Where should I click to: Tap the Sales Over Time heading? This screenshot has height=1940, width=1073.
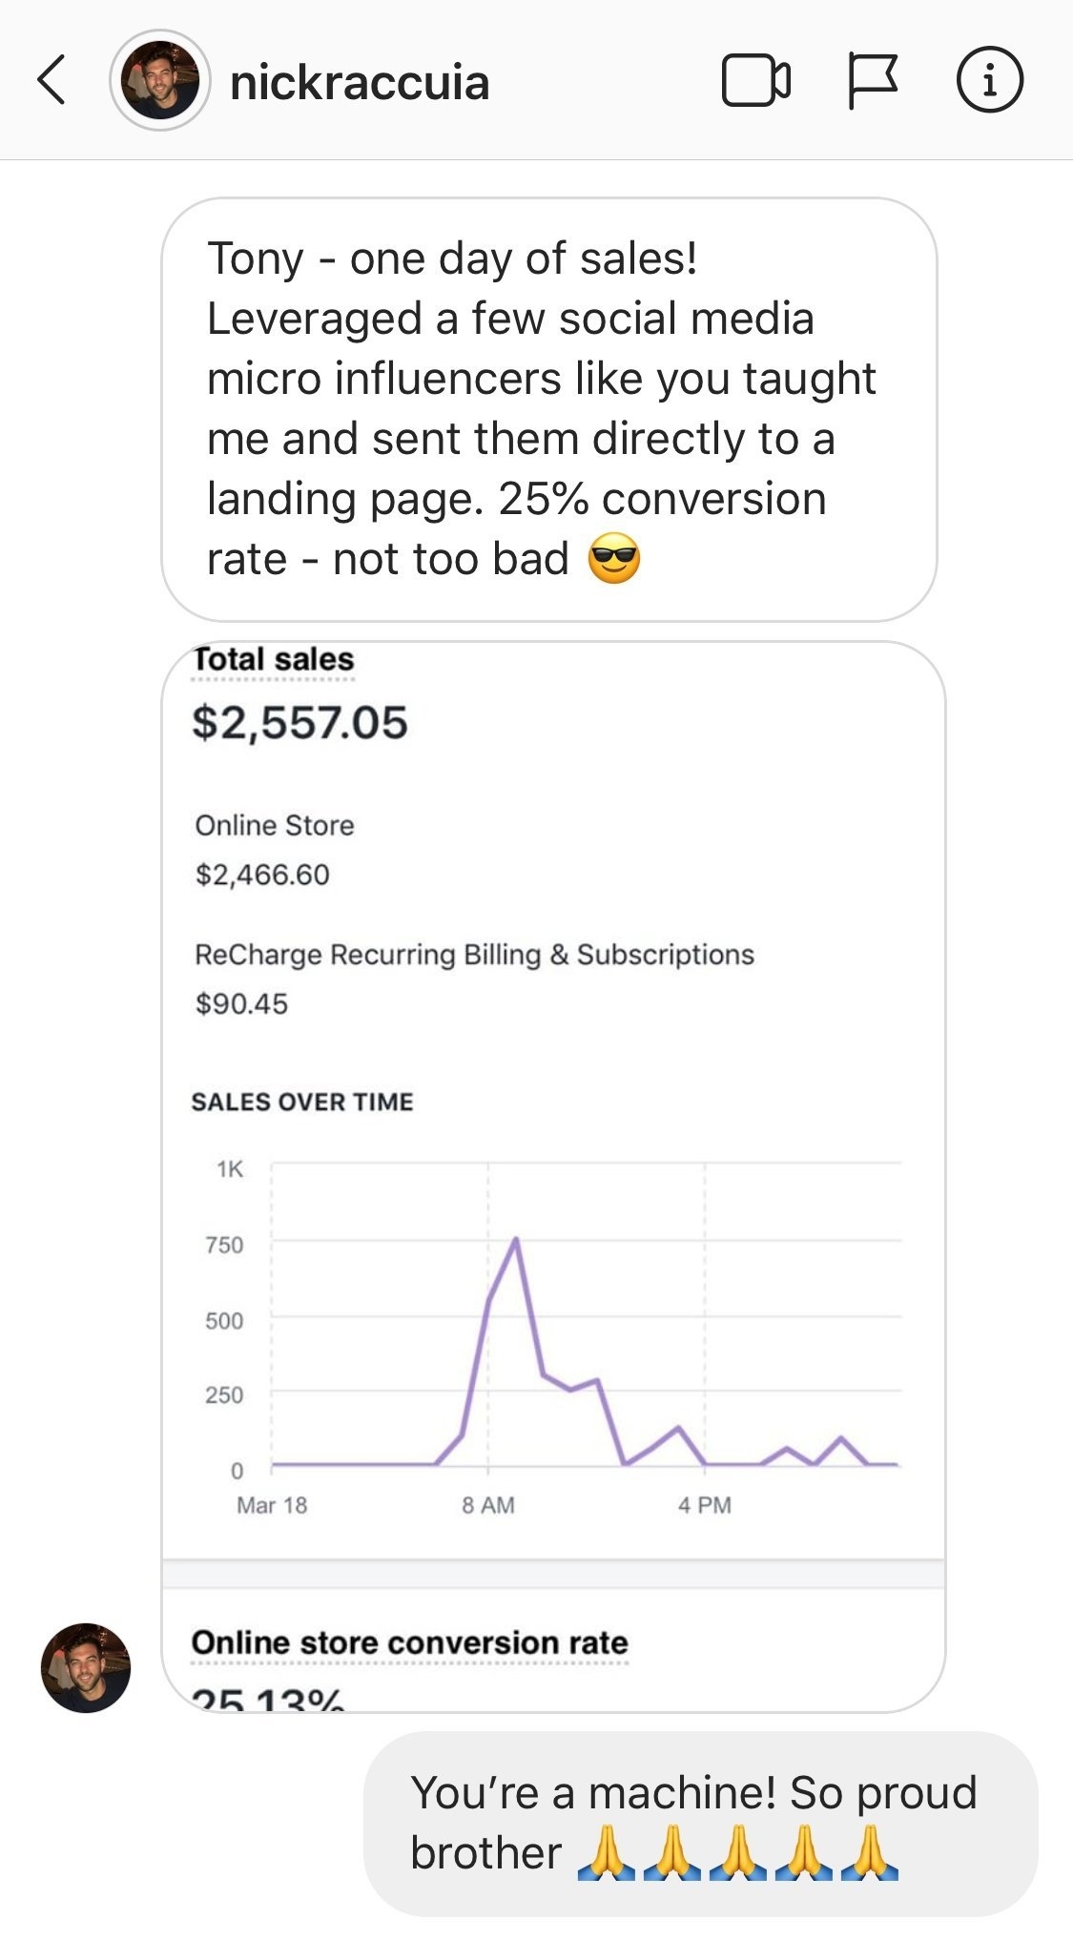(x=302, y=1102)
